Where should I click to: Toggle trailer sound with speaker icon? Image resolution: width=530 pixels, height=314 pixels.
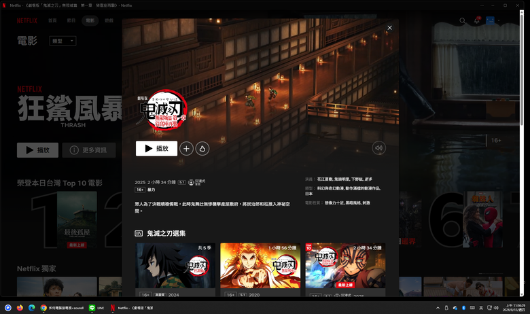[x=378, y=148]
